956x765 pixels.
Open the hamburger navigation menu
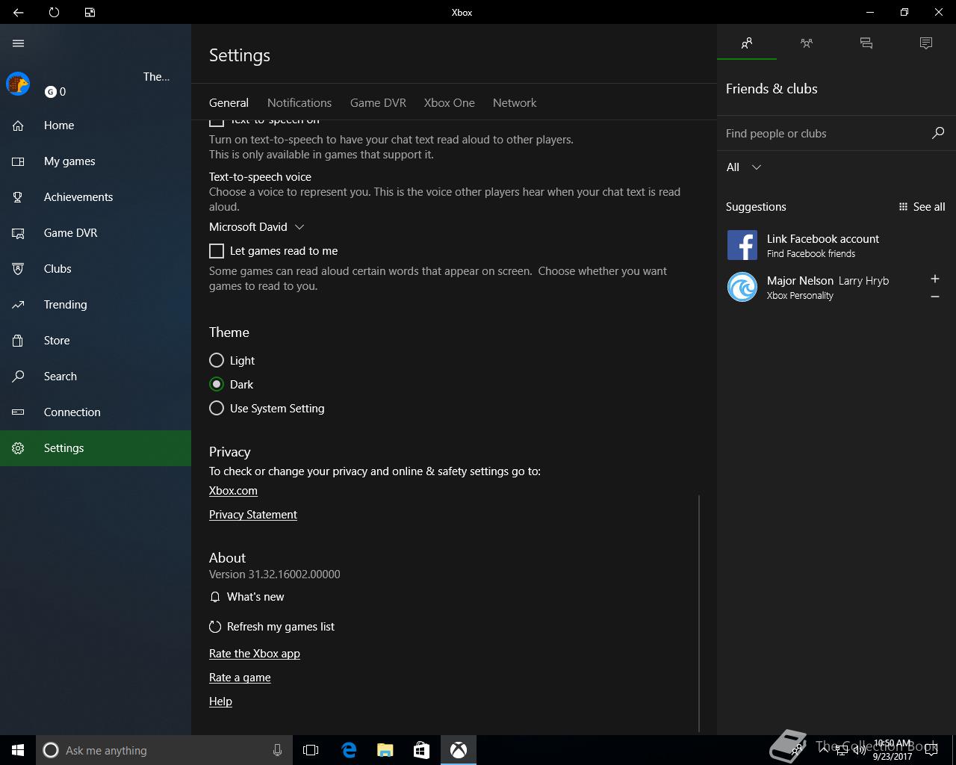coord(18,43)
